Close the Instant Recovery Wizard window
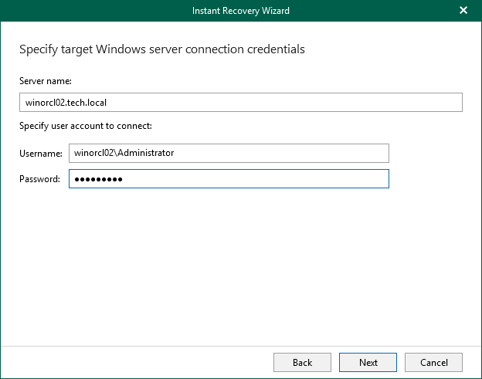This screenshot has width=482, height=379. click(x=463, y=11)
